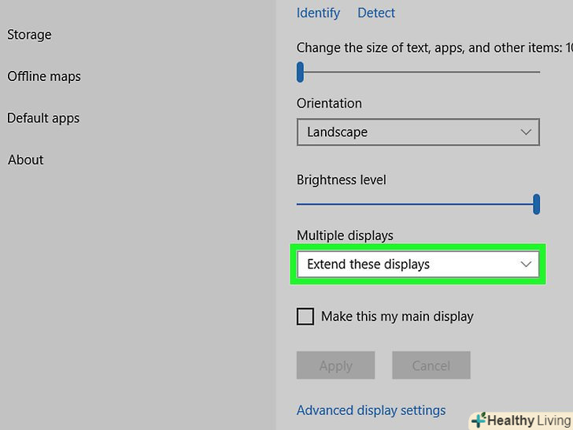Open the Storage settings section
The height and width of the screenshot is (430, 573).
point(29,35)
